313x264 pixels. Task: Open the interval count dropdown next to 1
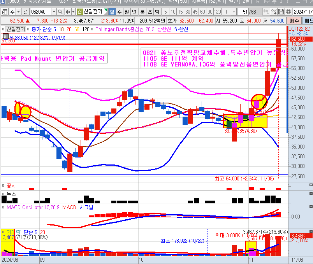click(234, 12)
